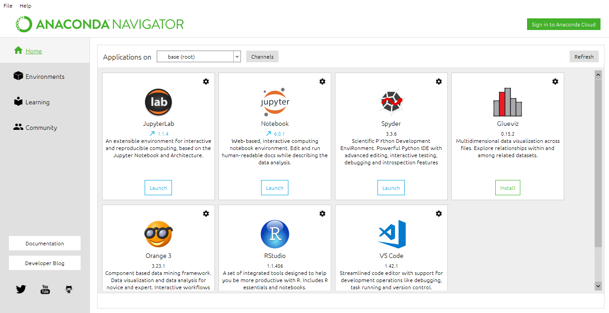This screenshot has width=609, height=313.
Task: Click the 'JupyterLab' title text
Action: (x=159, y=124)
